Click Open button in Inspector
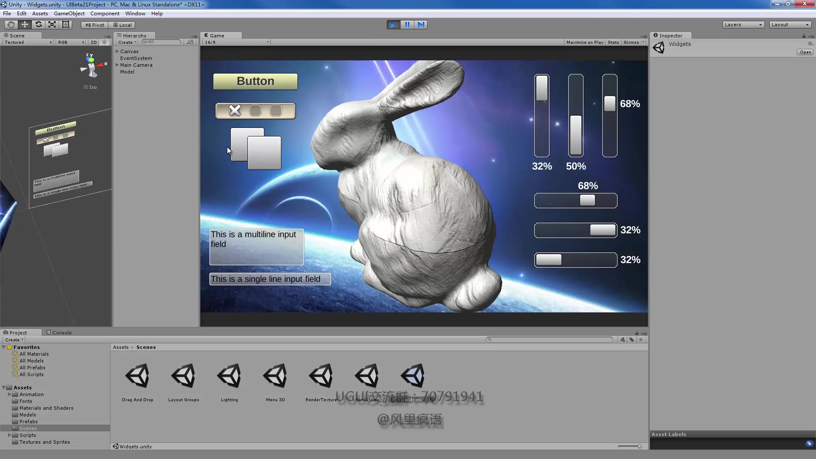 pos(805,52)
